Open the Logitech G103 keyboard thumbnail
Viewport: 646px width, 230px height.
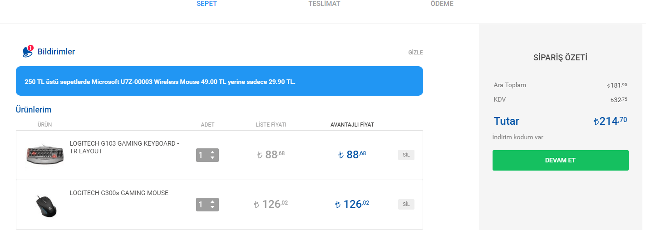[x=45, y=155]
